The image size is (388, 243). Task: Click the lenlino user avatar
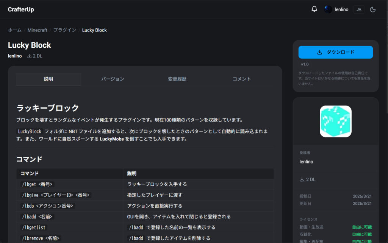coord(328,9)
